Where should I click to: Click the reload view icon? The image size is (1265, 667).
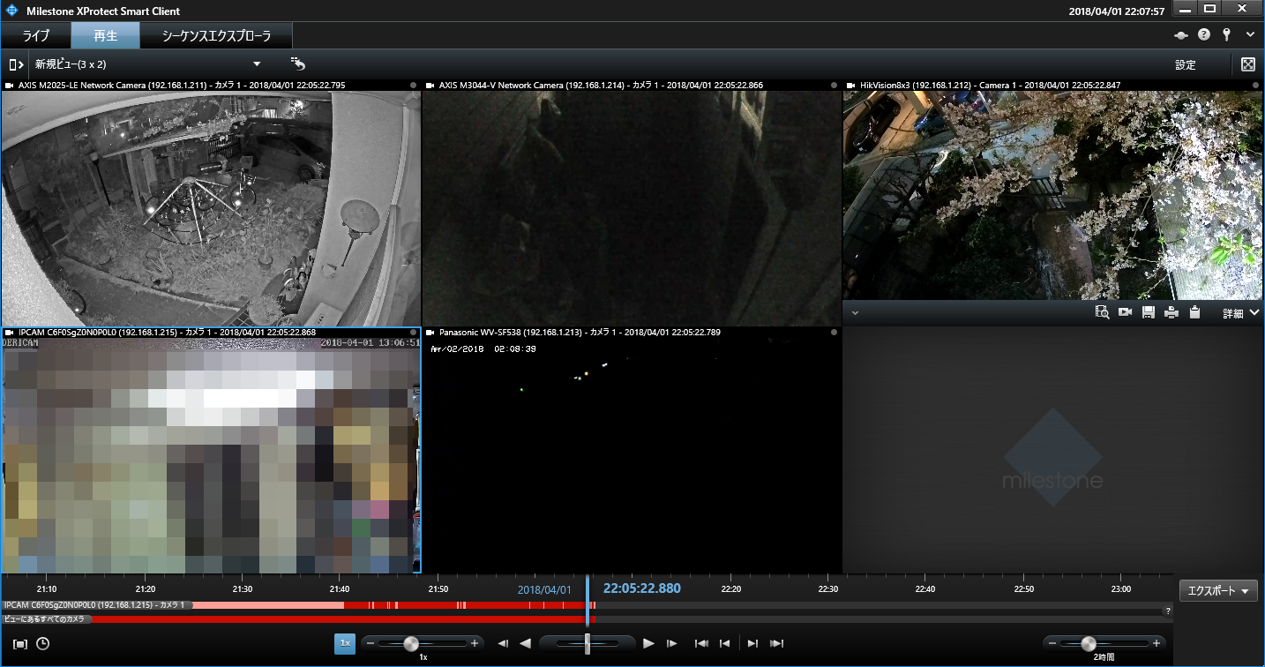coord(298,64)
